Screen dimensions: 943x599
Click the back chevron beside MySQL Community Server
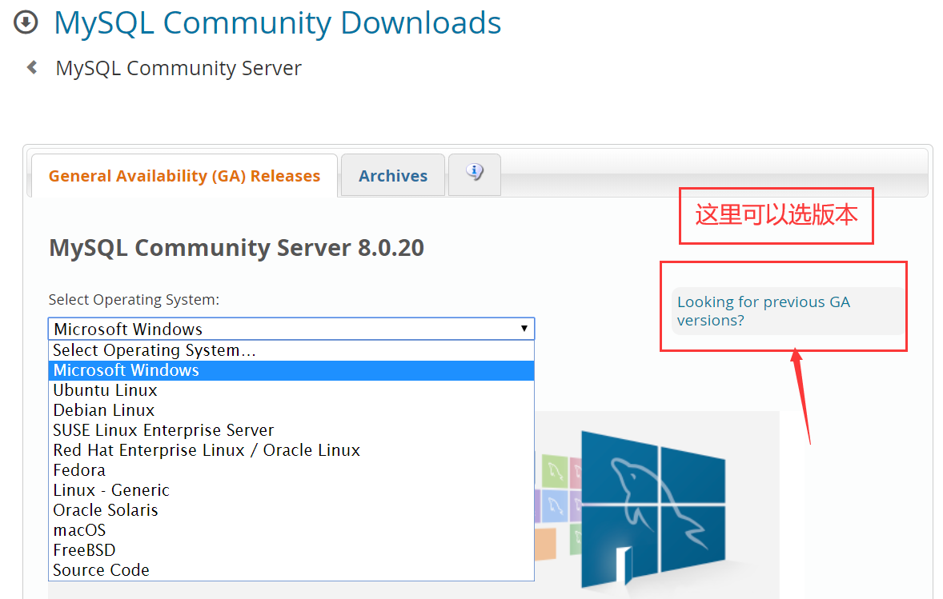[x=33, y=67]
